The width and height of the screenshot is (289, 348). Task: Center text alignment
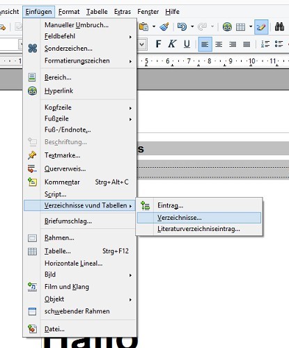(x=219, y=44)
